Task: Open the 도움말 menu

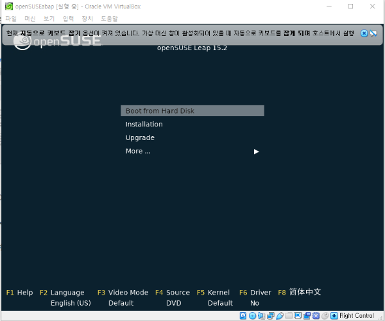Action: tap(110, 19)
